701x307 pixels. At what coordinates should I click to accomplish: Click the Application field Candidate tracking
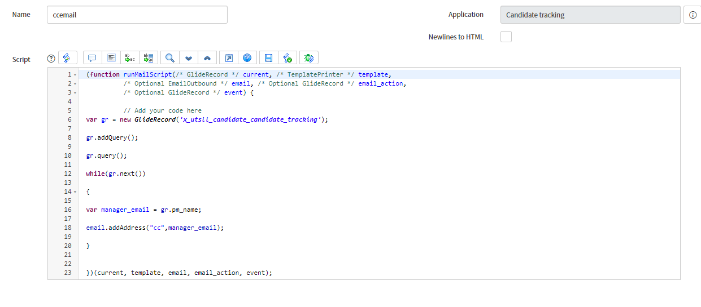(590, 15)
